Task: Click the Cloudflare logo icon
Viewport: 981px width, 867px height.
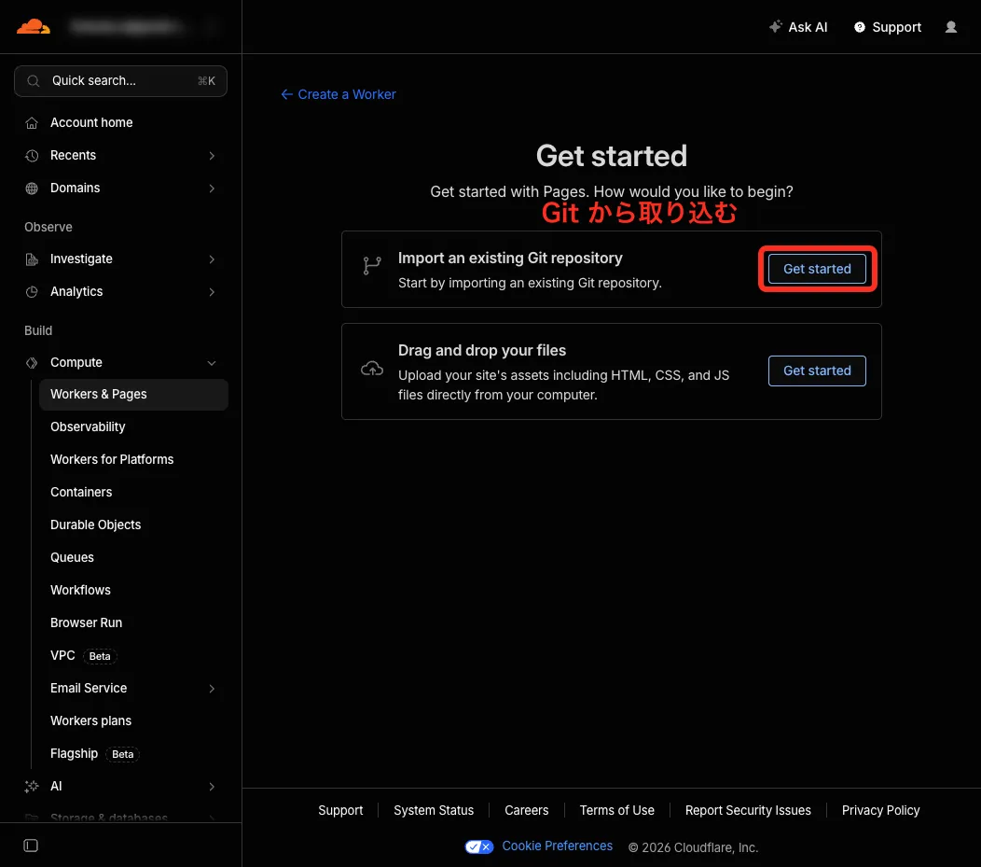Action: click(x=34, y=27)
